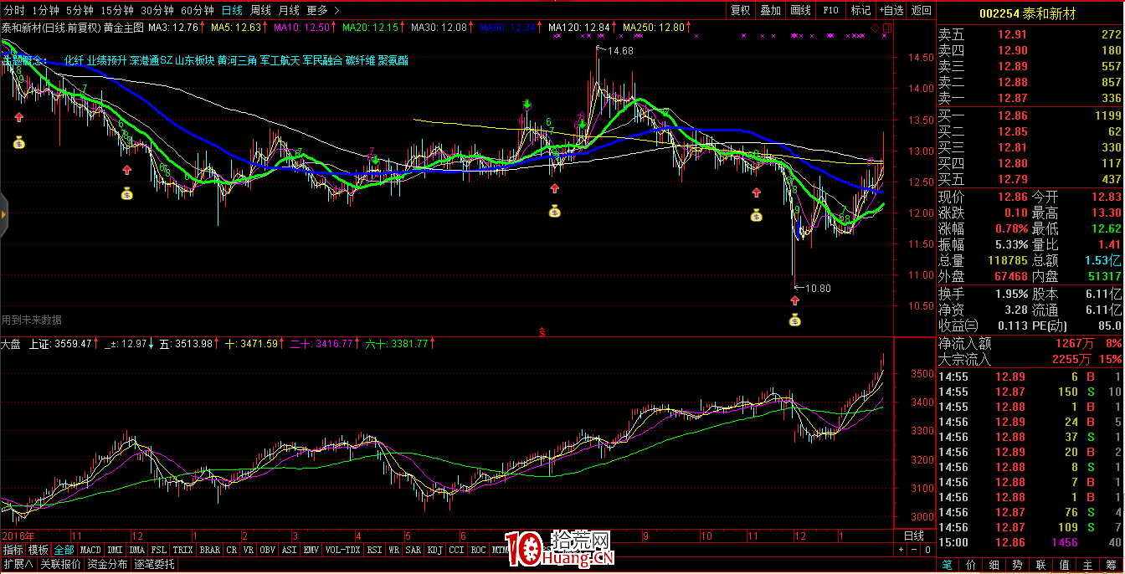Apply the TRIX indicator

click(183, 550)
